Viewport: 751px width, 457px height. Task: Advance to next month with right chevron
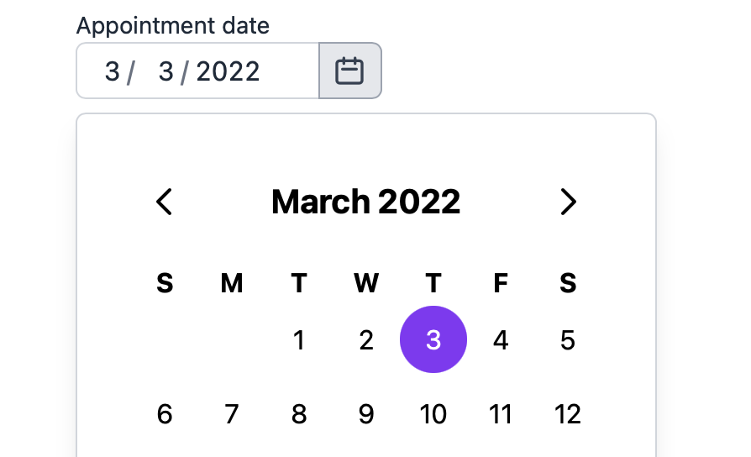[x=568, y=202]
